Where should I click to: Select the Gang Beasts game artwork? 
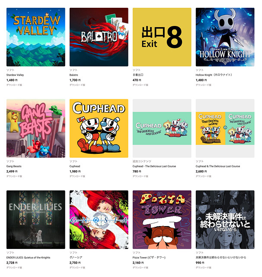click(36, 128)
